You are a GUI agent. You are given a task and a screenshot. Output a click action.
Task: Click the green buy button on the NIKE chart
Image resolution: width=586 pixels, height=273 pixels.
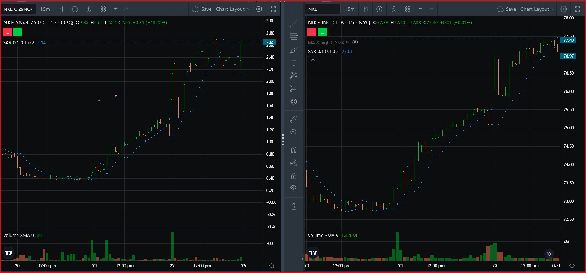pos(322,32)
